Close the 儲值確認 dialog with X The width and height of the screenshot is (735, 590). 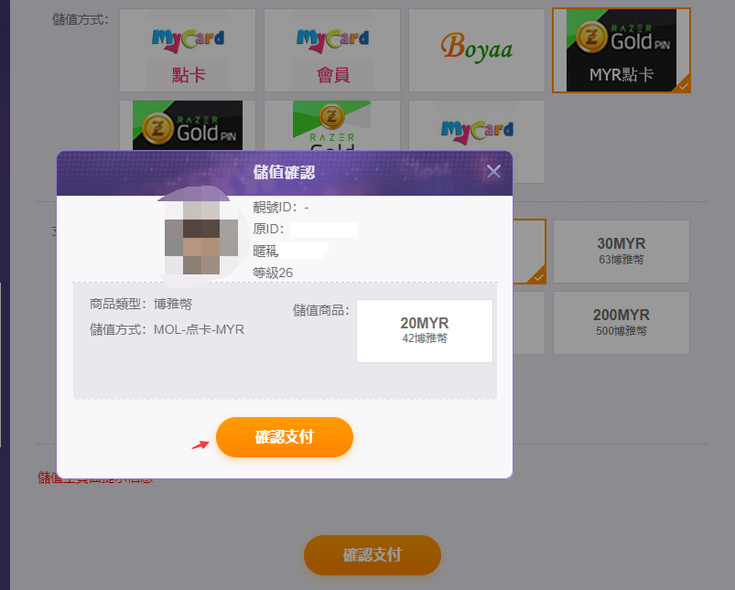tap(493, 172)
